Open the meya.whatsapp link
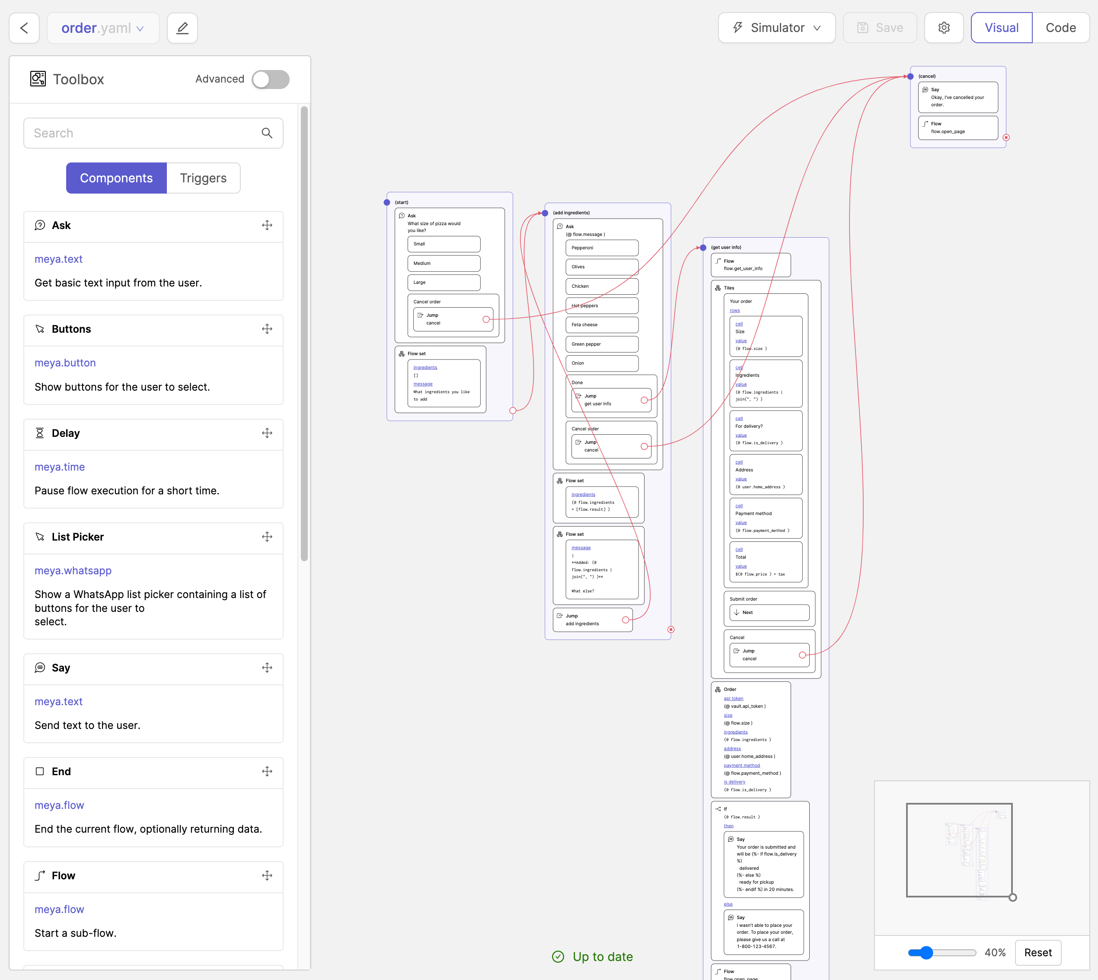 73,571
